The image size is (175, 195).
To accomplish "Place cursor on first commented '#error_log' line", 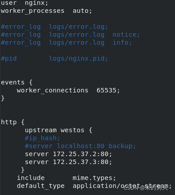I will 54,27.
